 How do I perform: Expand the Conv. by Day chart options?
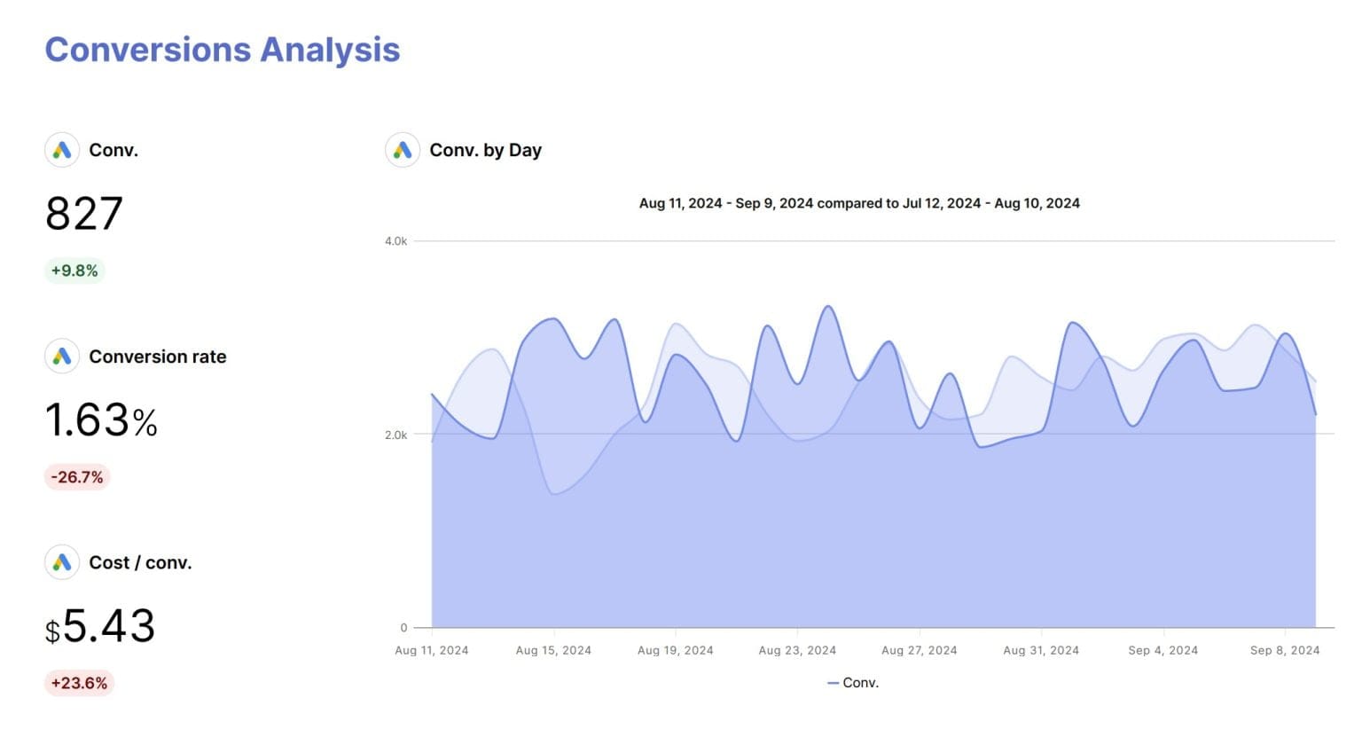486,150
